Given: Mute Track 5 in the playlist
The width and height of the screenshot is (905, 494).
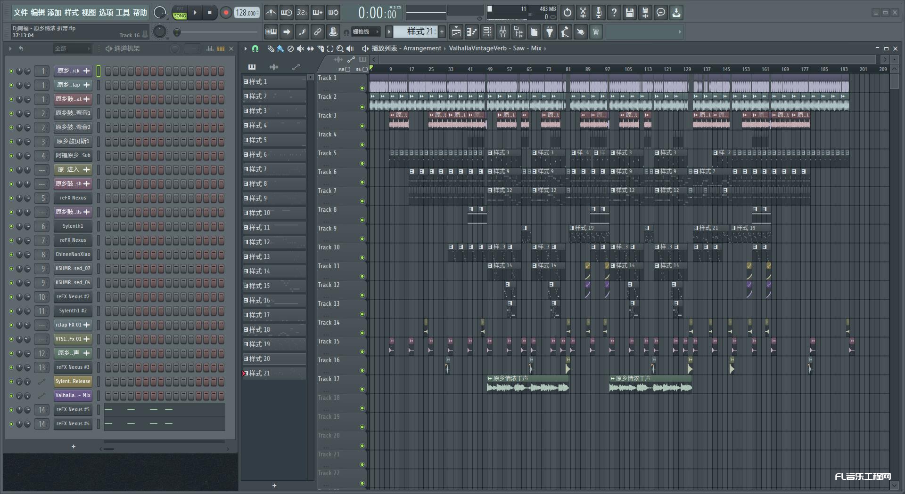Looking at the screenshot, I should tap(362, 163).
